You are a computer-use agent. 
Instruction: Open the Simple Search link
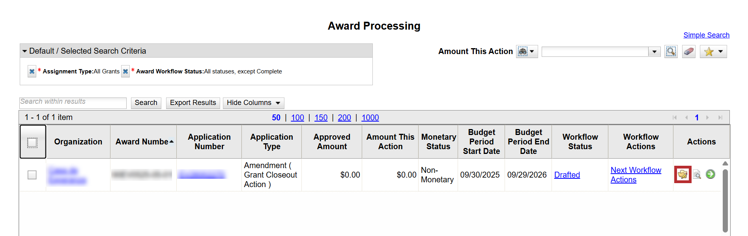point(706,35)
